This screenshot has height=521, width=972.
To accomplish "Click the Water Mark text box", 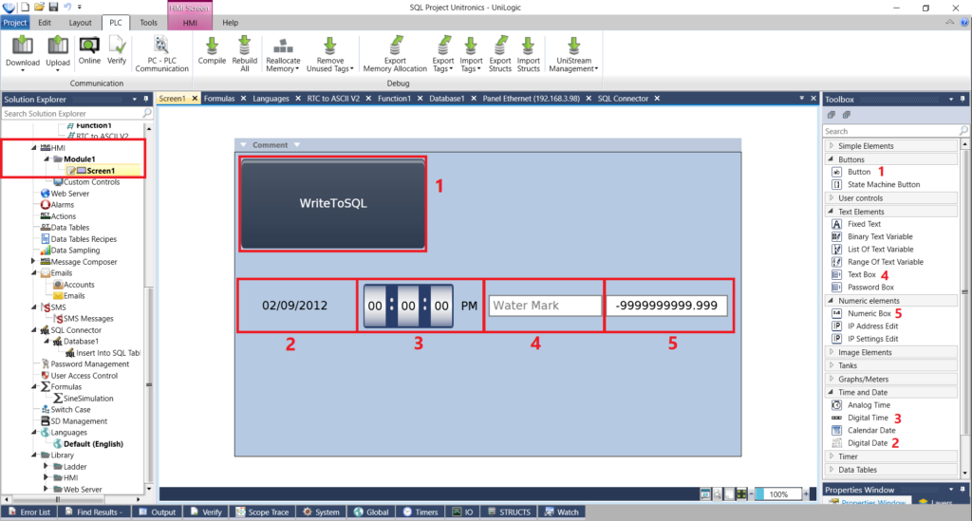I will tap(545, 306).
